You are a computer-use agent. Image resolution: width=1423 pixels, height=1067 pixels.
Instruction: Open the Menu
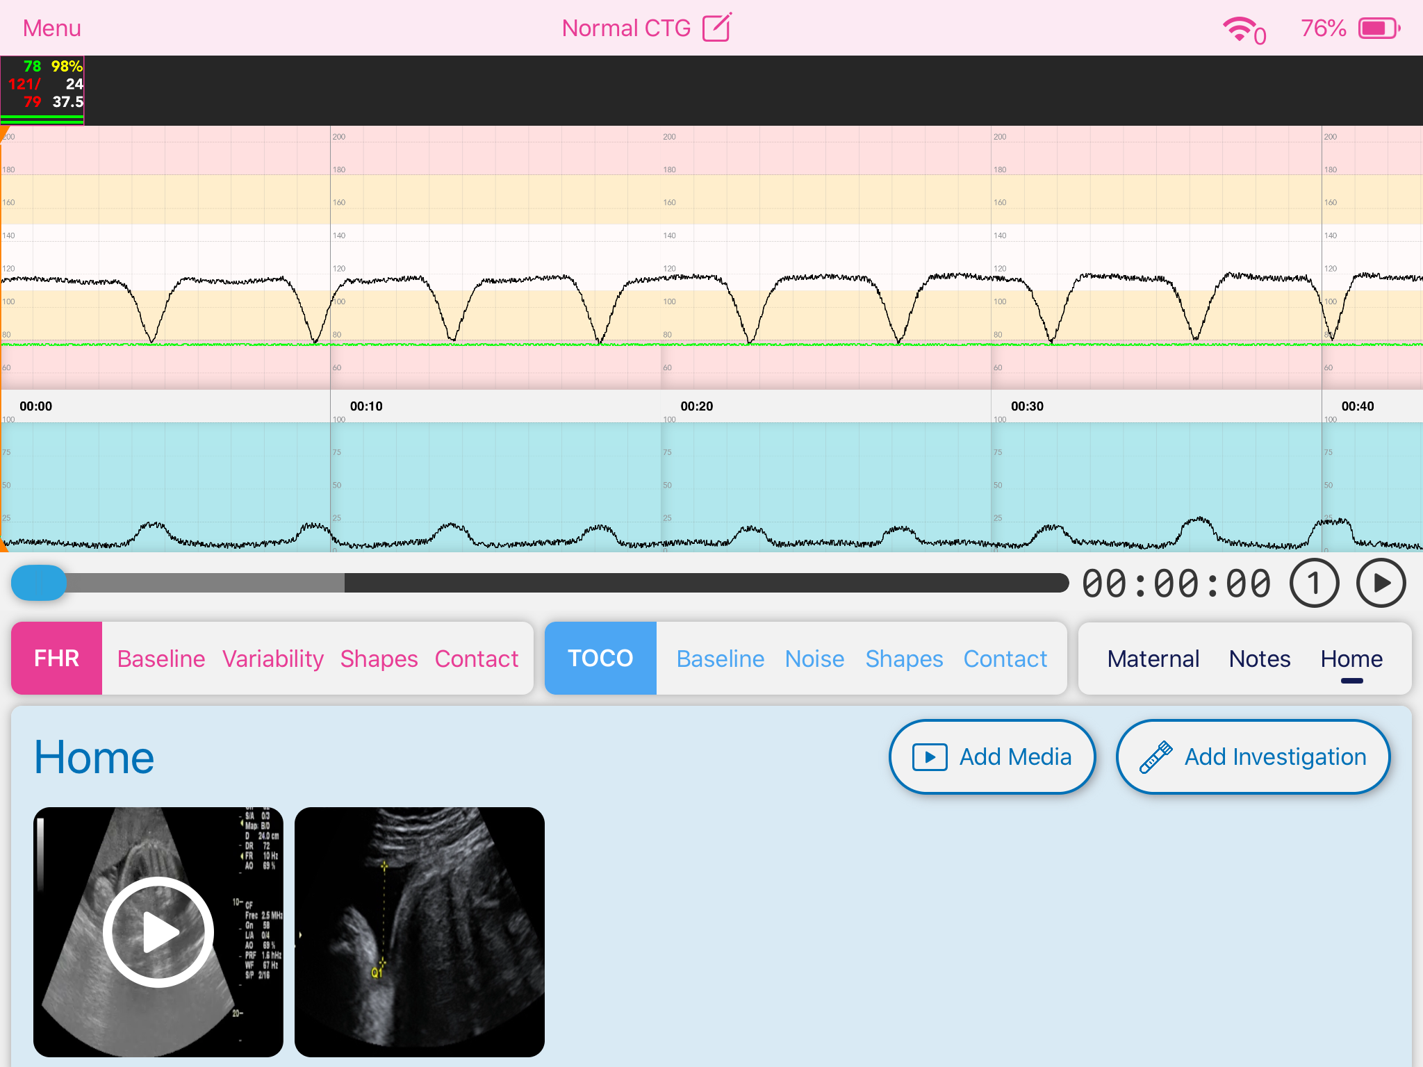pos(52,28)
